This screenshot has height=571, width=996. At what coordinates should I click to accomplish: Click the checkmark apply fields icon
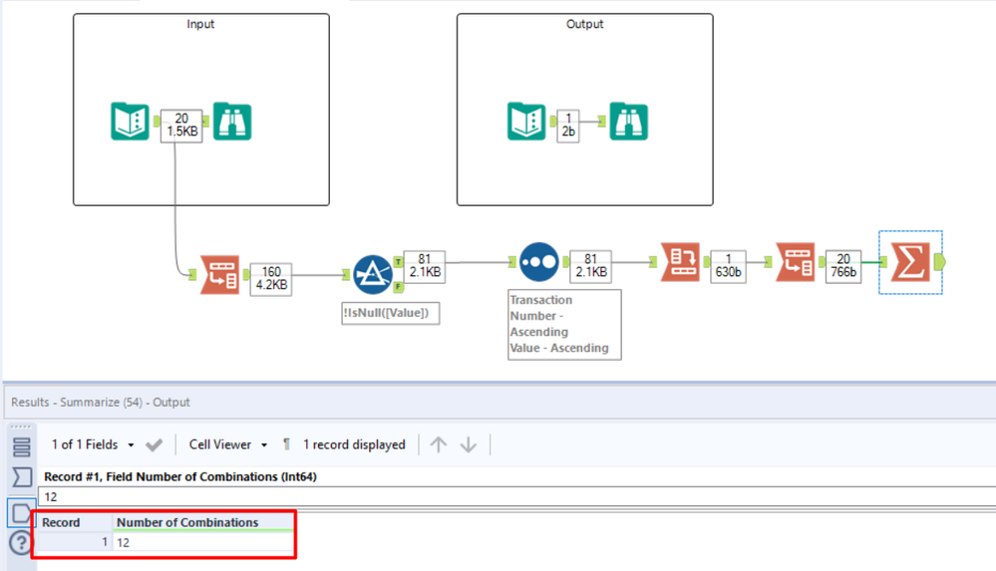click(154, 444)
